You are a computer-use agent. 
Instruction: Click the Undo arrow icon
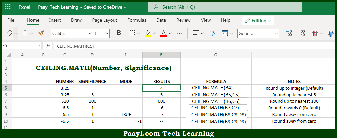[9, 33]
